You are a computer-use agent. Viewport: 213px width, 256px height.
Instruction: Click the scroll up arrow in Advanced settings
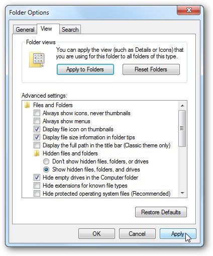pos(182,106)
